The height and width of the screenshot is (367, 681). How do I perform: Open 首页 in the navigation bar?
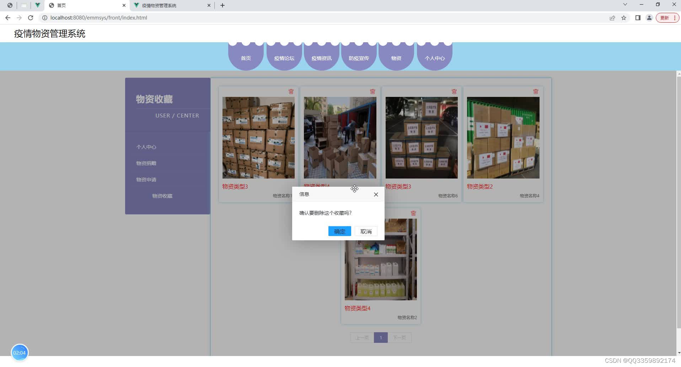pos(246,56)
